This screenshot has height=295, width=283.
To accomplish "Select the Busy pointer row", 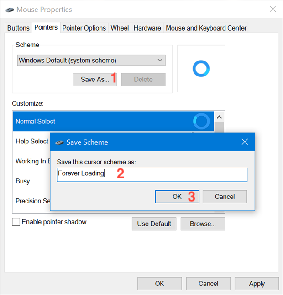I will coord(31,181).
